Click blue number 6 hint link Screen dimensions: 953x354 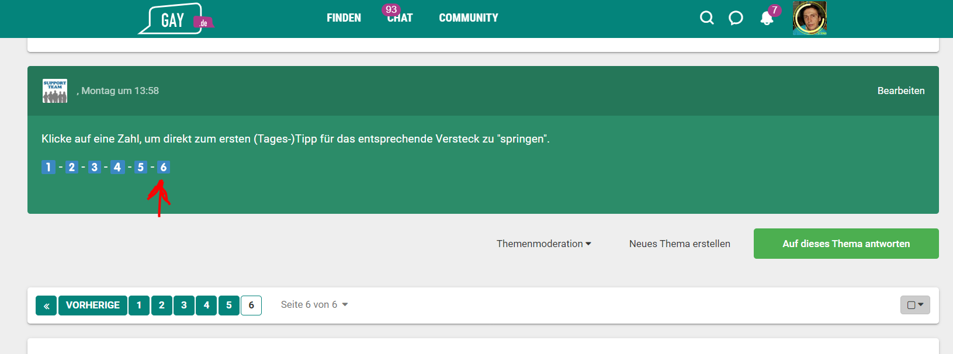tap(164, 168)
